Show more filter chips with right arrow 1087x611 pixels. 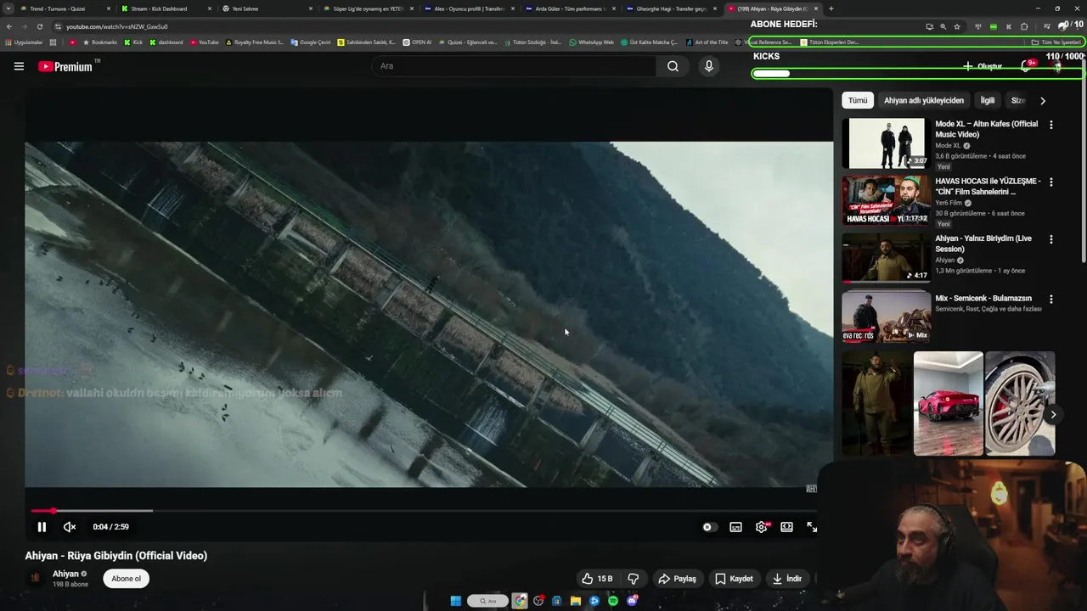(1043, 100)
